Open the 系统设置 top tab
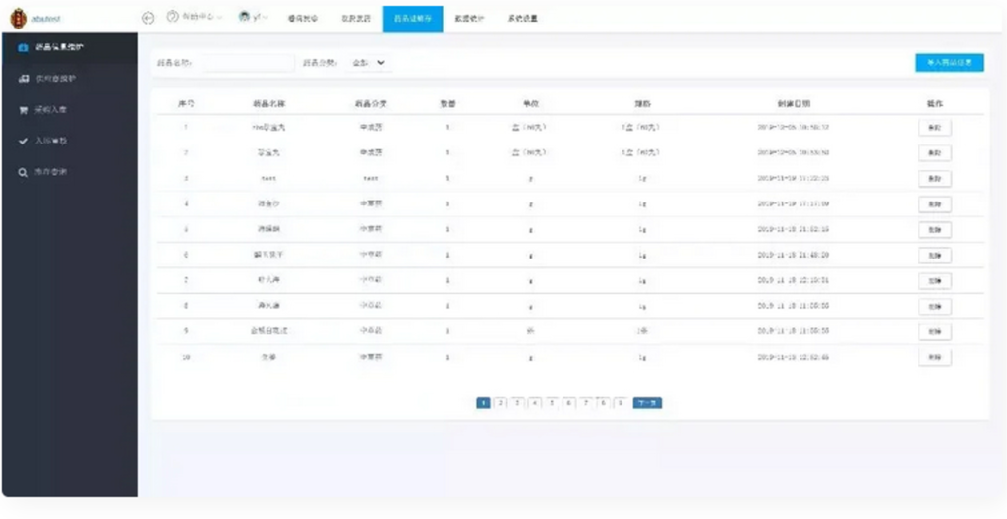The image size is (1007, 519). [522, 19]
